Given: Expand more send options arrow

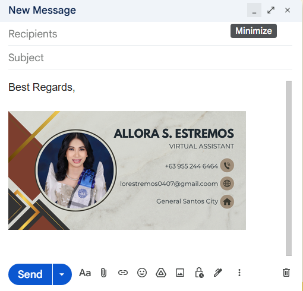Looking at the screenshot, I should (62, 274).
